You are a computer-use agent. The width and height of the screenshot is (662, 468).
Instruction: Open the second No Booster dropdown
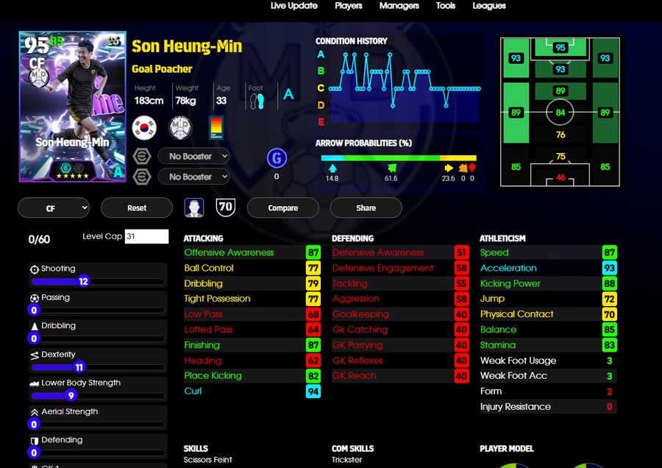pos(198,177)
